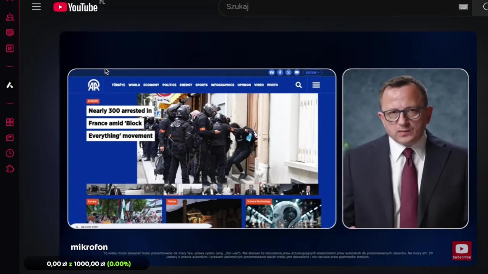This screenshot has height=274, width=488.
Task: Select OPINION in the AA menu
Action: [244, 85]
